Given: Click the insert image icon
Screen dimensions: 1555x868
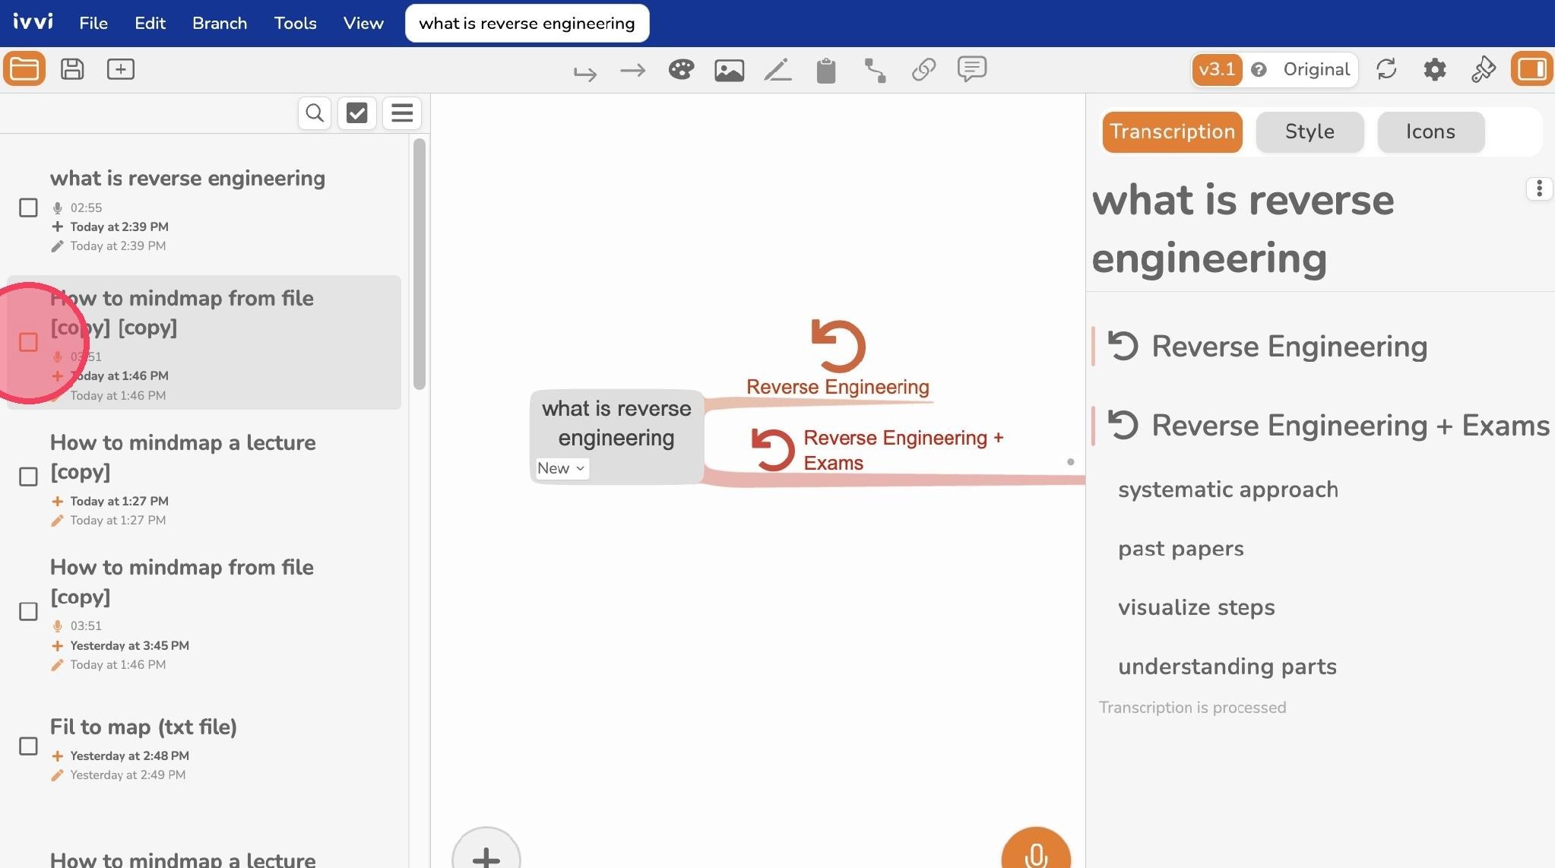Looking at the screenshot, I should (729, 71).
